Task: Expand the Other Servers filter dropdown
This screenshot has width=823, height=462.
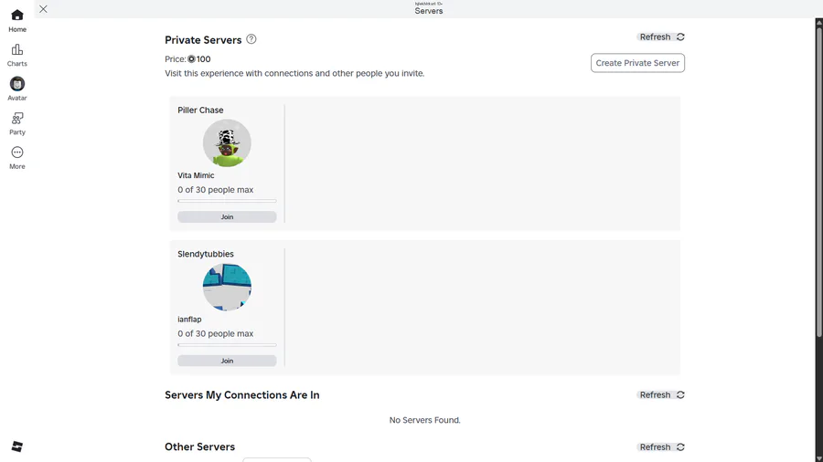Action: click(x=277, y=459)
